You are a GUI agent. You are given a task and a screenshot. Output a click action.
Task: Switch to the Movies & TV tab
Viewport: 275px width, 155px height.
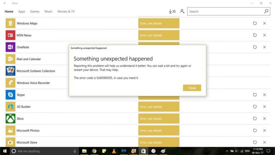[66, 11]
